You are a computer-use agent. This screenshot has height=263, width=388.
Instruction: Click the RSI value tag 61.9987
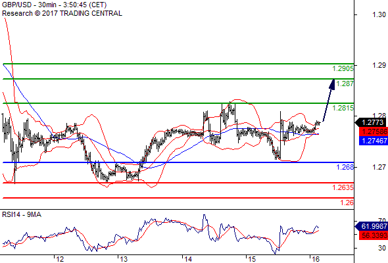click(x=372, y=226)
